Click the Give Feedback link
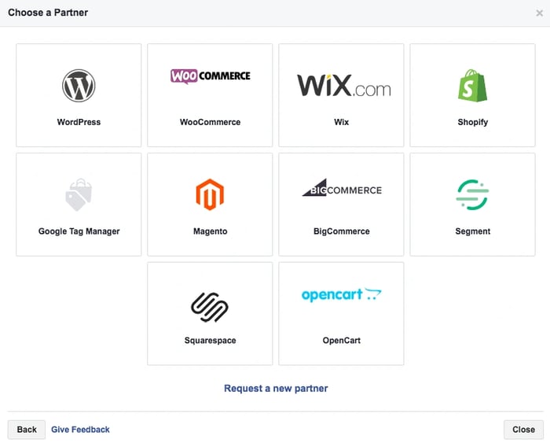 pos(80,430)
